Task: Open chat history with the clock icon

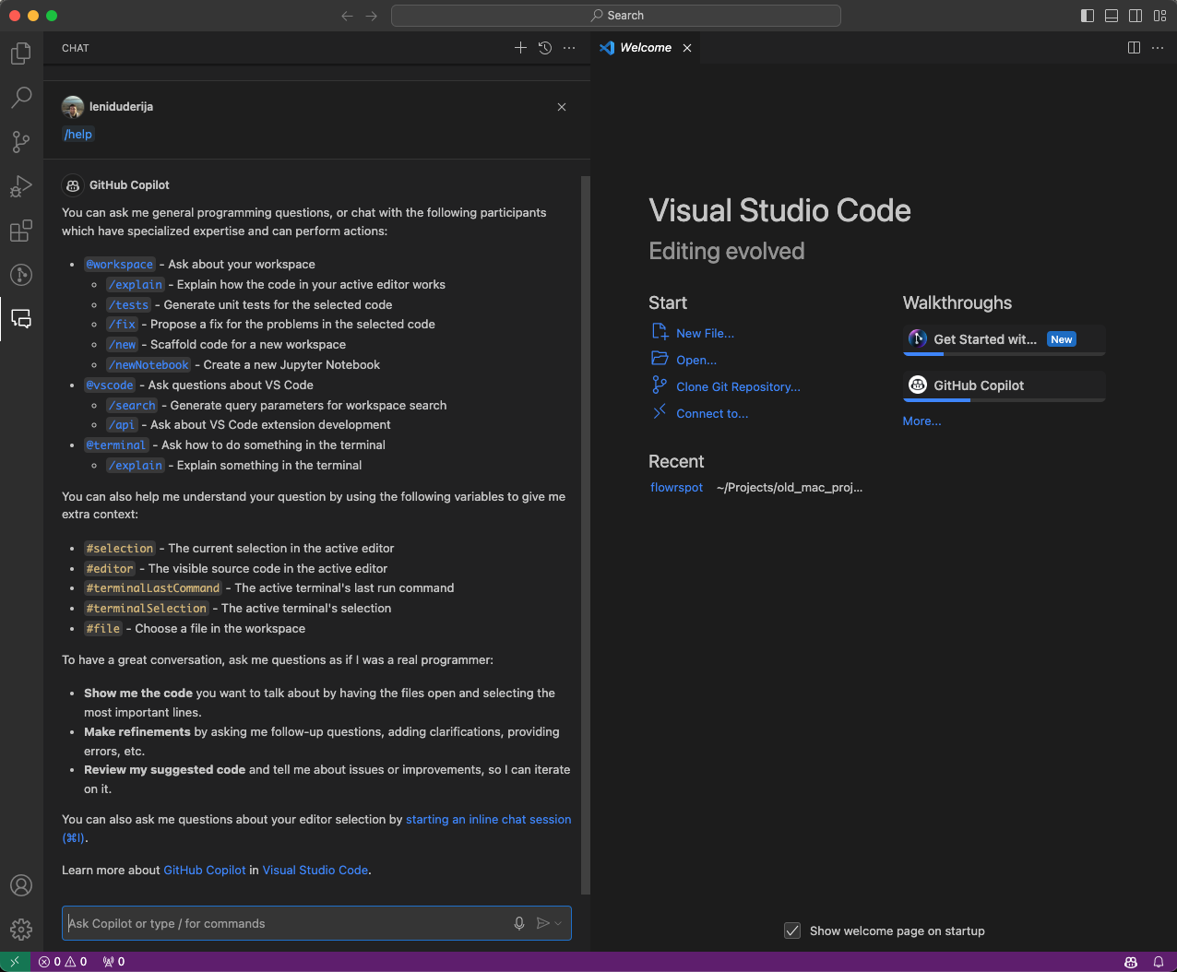Action: [x=544, y=48]
